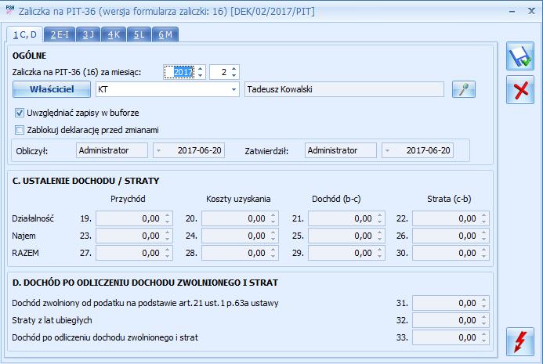Enable Zablokuj deklarację przed zmianami checkbox
543x364 pixels.
(x=20, y=130)
